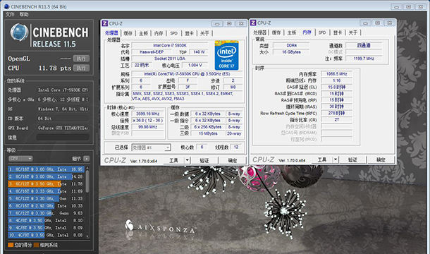The width and height of the screenshot is (430, 254).
Task: Click 验证 button in left CPU-Z
Action: coord(204,160)
